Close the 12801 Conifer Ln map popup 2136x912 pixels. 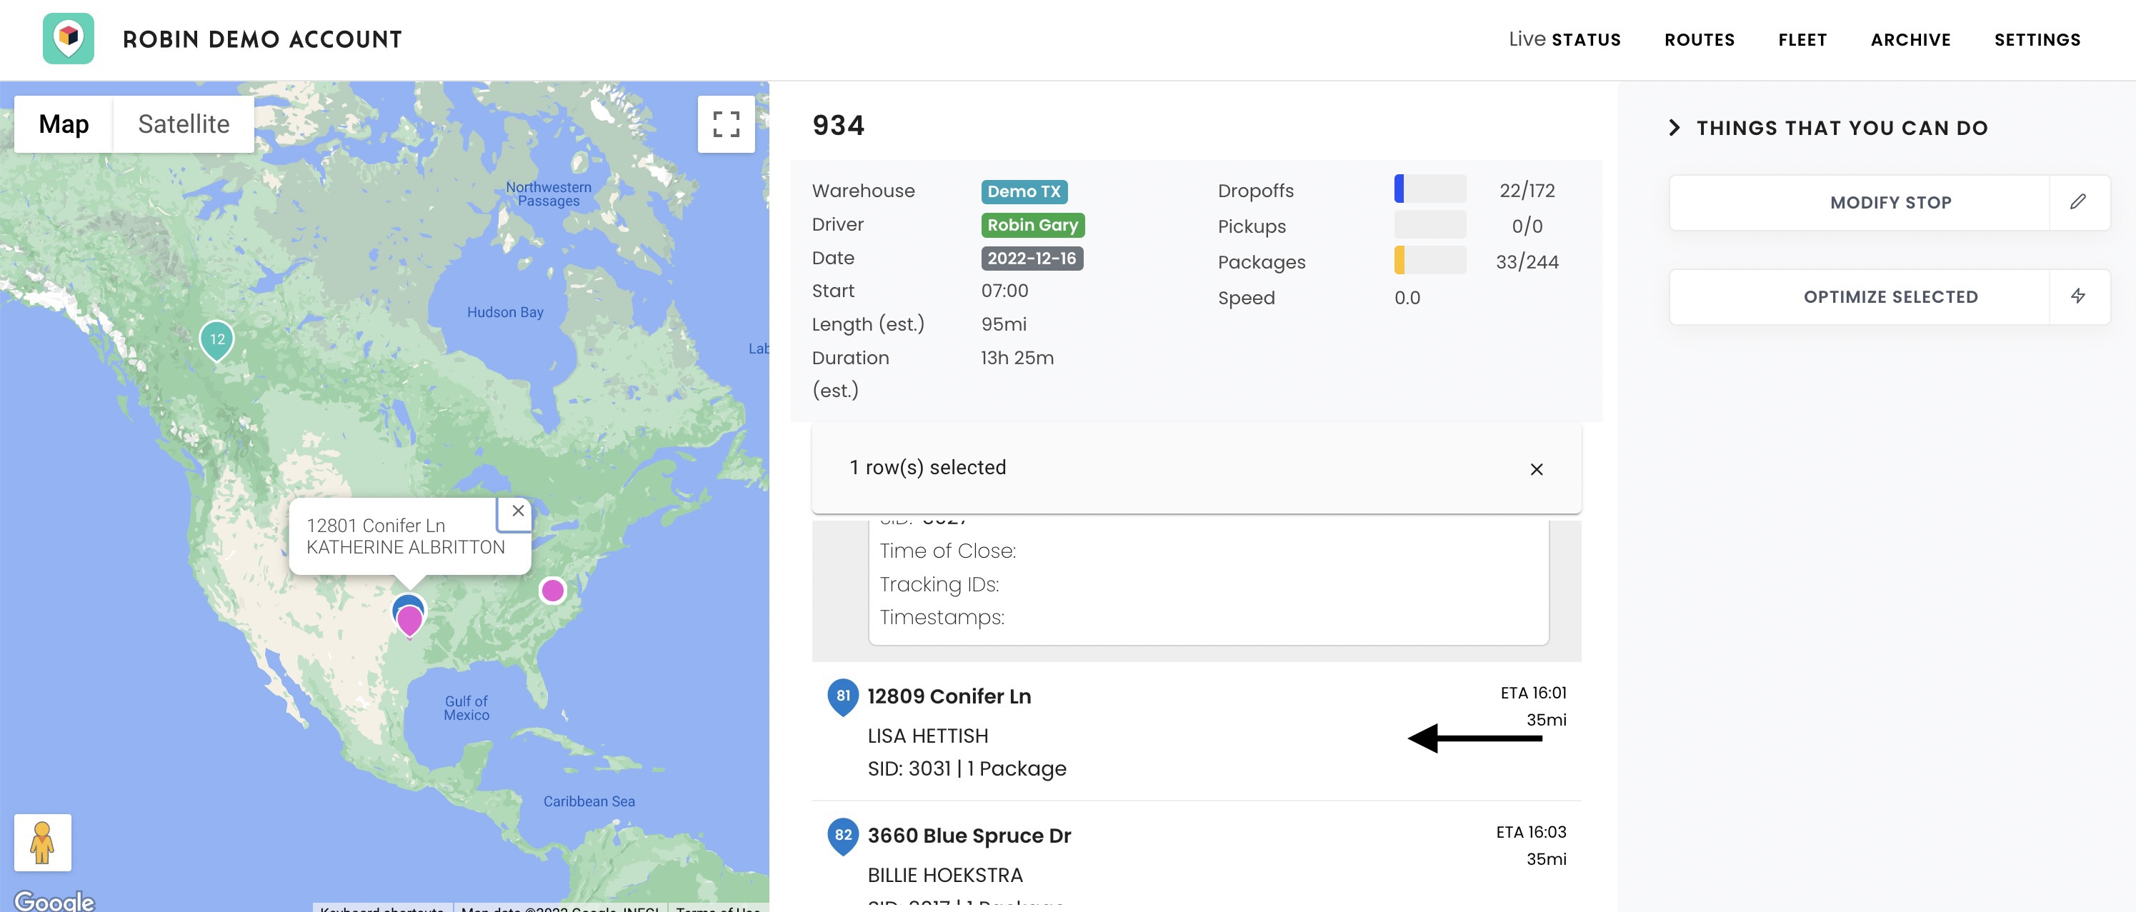click(x=517, y=511)
